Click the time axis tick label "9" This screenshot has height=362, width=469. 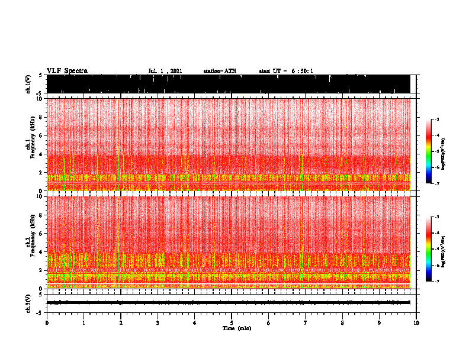(379, 323)
